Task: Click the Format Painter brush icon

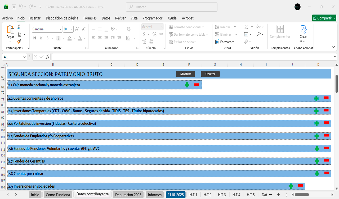Action: (x=19, y=41)
